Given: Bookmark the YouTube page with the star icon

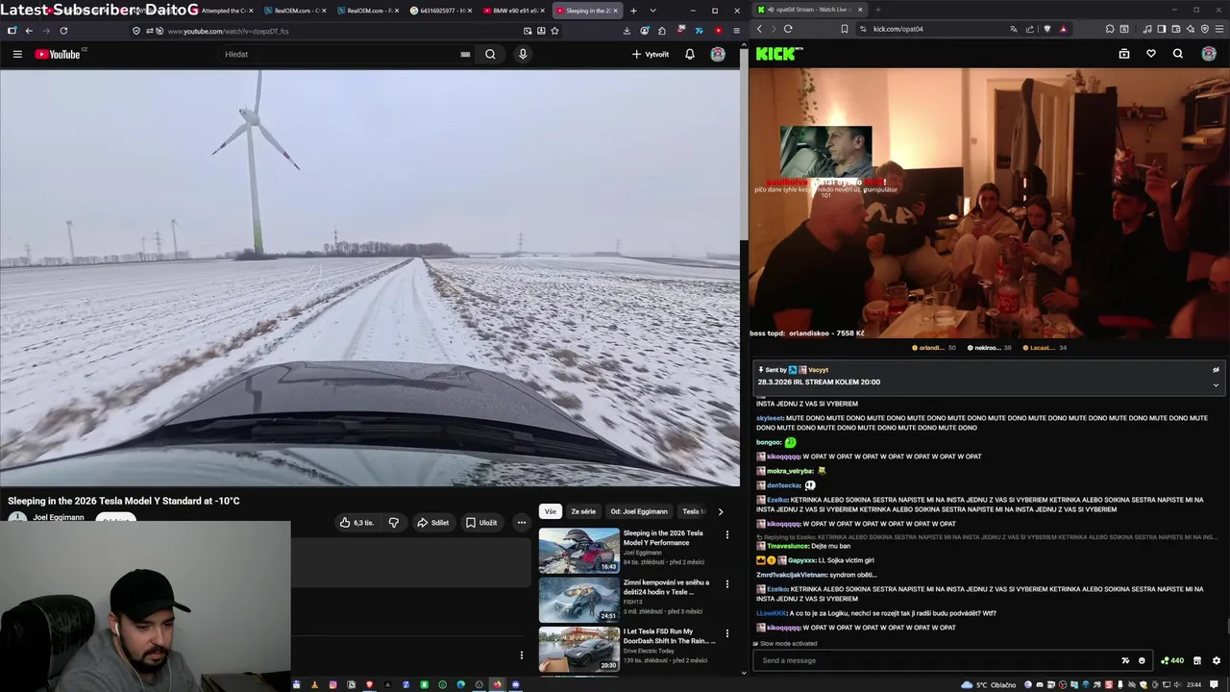Looking at the screenshot, I should [554, 31].
